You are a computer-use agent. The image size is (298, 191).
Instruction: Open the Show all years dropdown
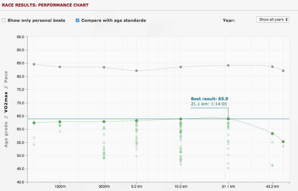pyautogui.click(x=273, y=20)
